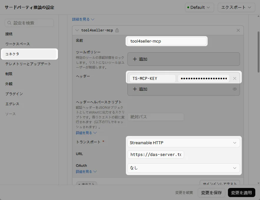Viewport: 260px width, 200px height.
Task: Expand 詳細を見る under OAuth
Action: click(x=86, y=172)
